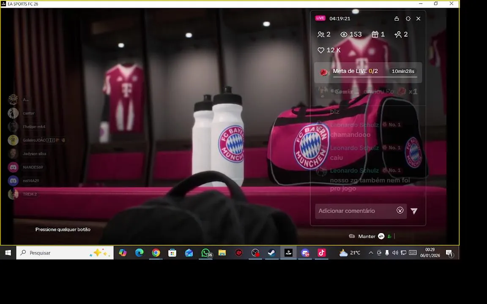Screen dimensions: 487x304
Task: Open File Explorer from the taskbar
Action: pos(222,253)
